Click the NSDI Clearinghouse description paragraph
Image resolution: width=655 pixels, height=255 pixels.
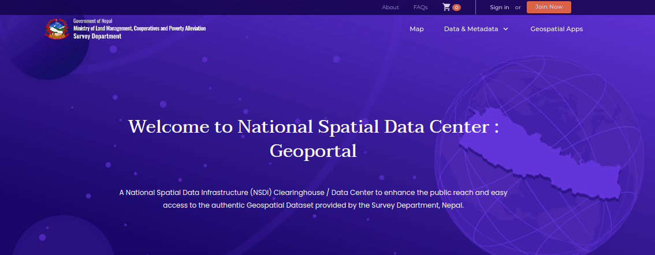click(x=313, y=199)
